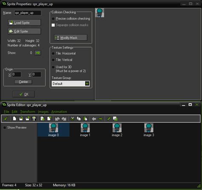Viewport: 202px width, 190px height.
Task: Toggle Precise collision checking checkbox
Action: [53, 19]
